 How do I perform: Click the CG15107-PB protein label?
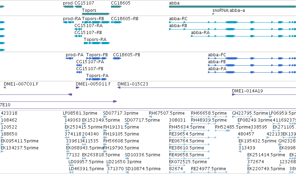tap(90, 69)
